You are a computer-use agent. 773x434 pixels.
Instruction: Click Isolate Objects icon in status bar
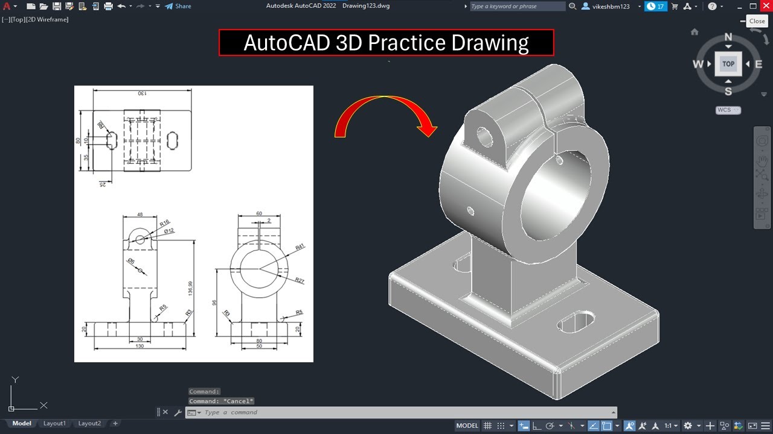point(724,426)
